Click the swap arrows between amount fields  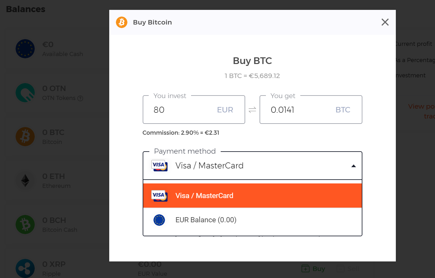click(x=252, y=110)
